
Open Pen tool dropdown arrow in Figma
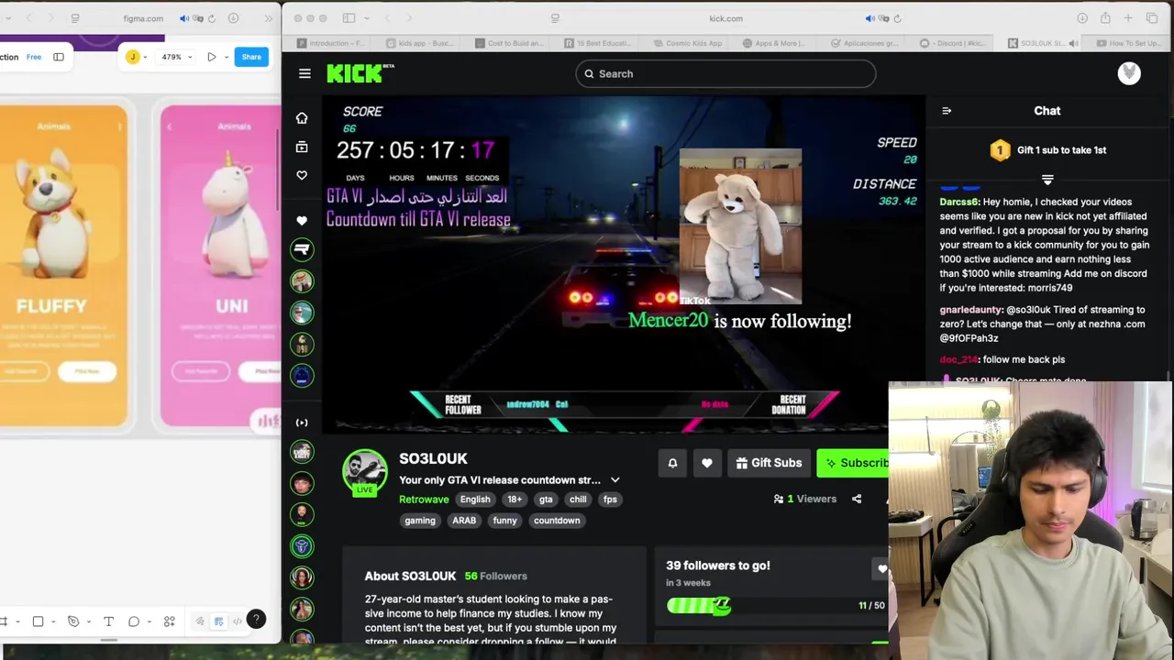tap(88, 621)
